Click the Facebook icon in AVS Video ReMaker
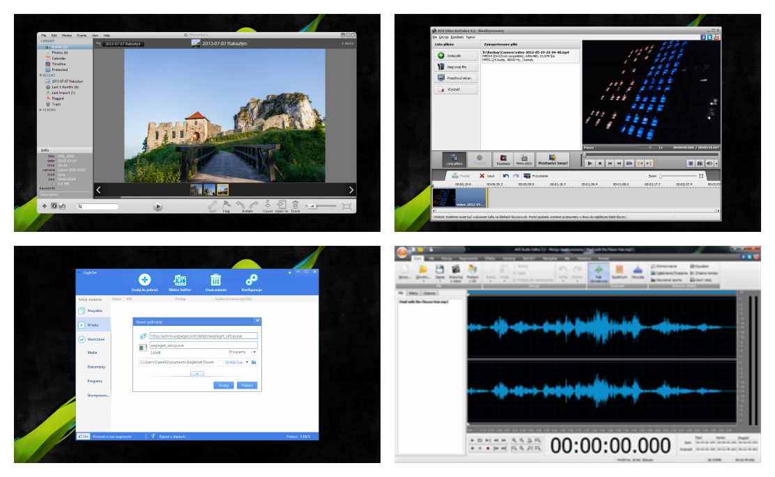 click(703, 37)
